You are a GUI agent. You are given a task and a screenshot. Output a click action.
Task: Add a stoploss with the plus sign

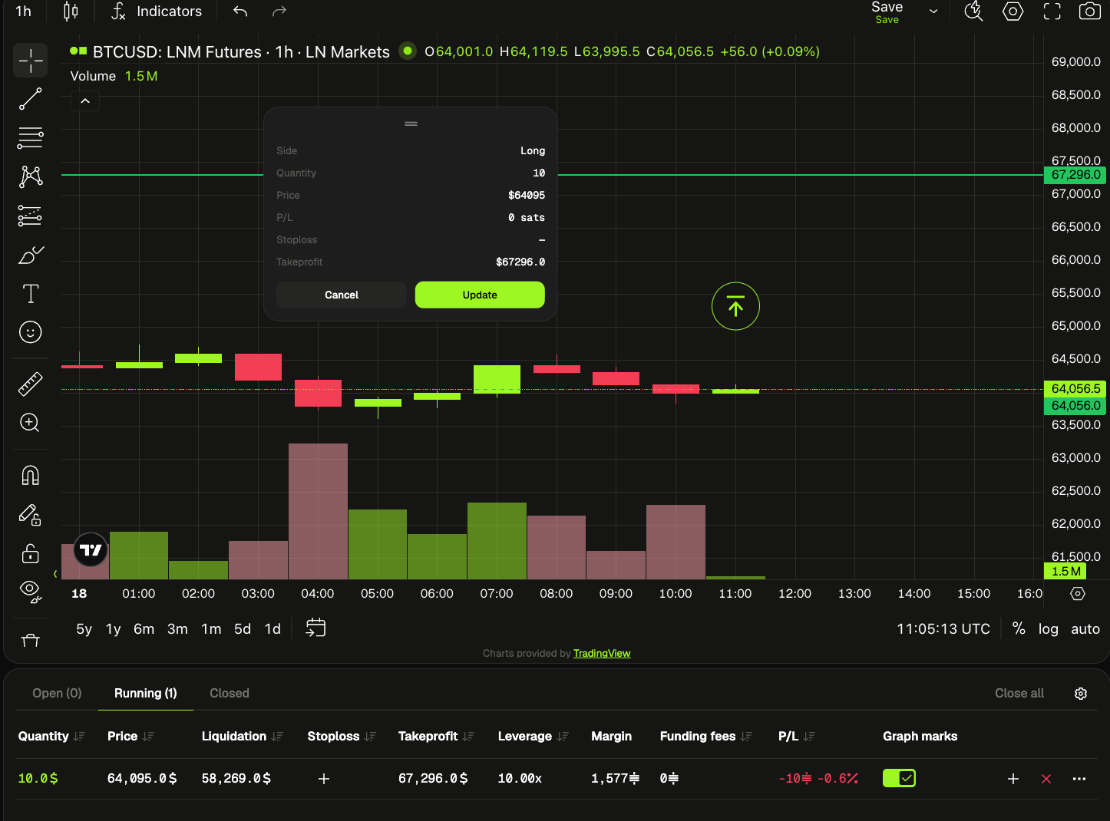(x=324, y=779)
